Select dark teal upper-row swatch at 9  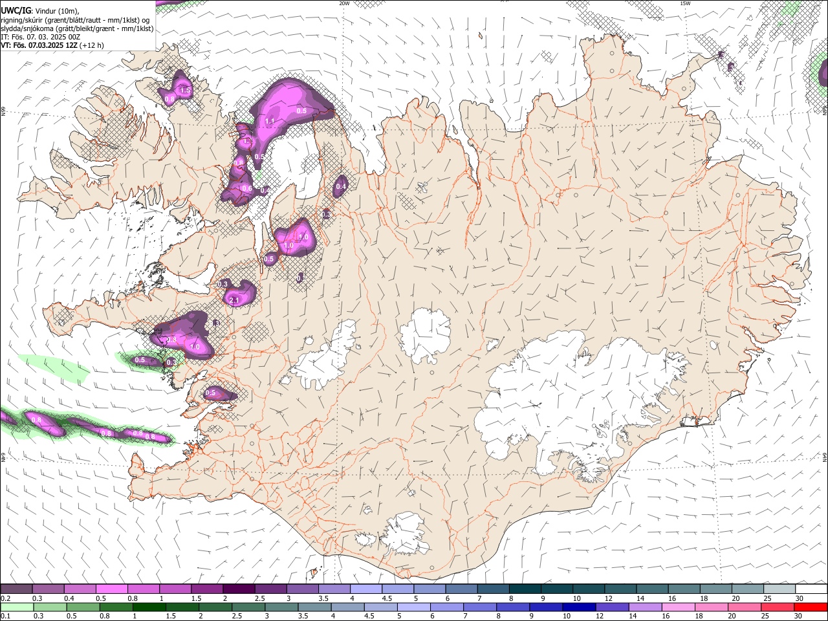click(556, 589)
